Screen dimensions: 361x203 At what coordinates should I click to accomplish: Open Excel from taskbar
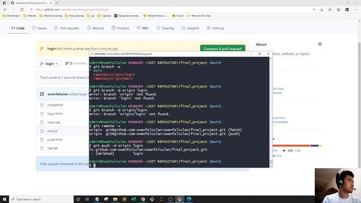[134, 199]
